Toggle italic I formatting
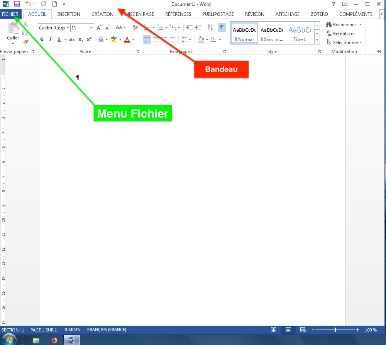This screenshot has width=386, height=345. tap(50, 39)
